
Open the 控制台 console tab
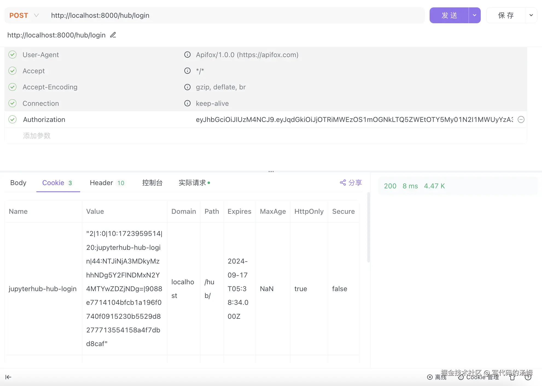click(152, 183)
